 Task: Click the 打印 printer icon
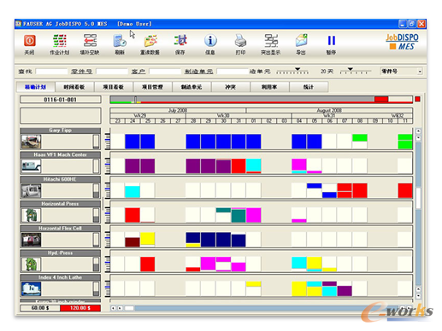point(240,41)
